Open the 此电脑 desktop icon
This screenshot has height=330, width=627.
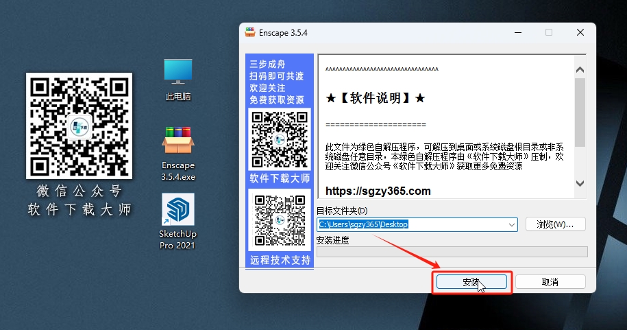tap(178, 80)
